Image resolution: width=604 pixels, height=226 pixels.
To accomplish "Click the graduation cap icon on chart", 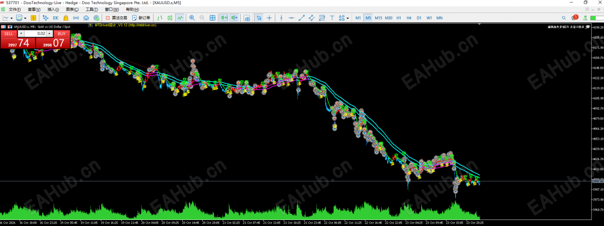I will pyautogui.click(x=588, y=27).
